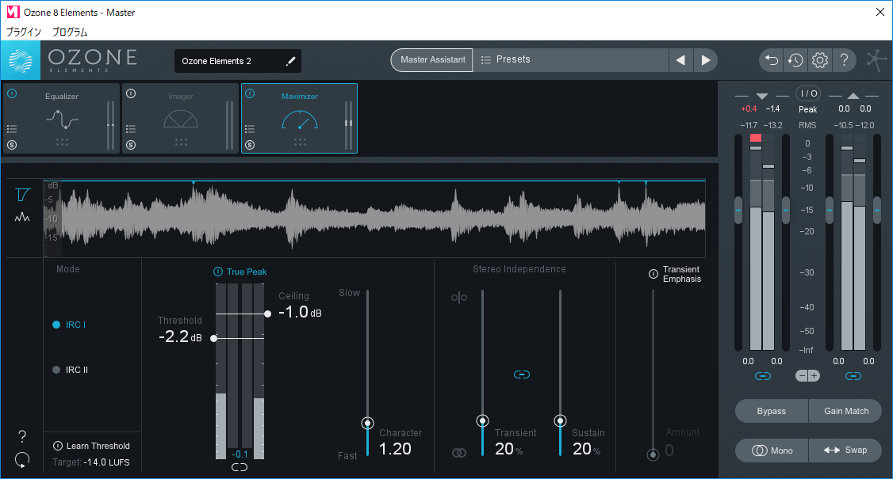893x479 pixels.
Task: Click the Ceiling -1.0 dB value
Action: point(300,312)
